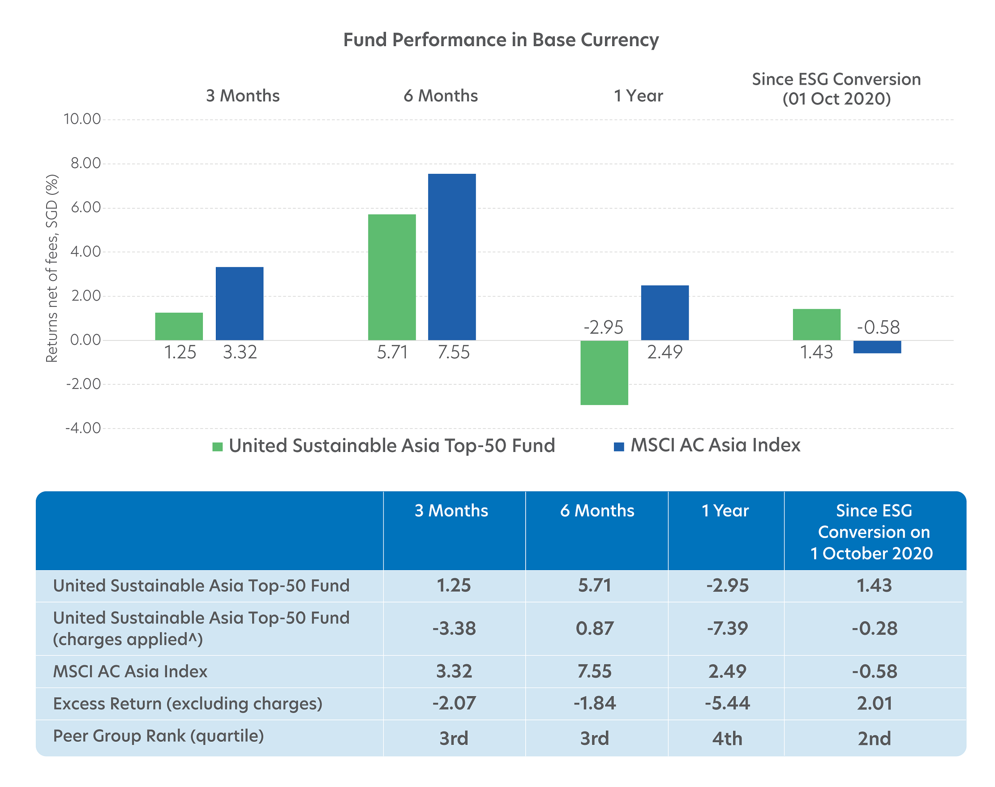Image resolution: width=995 pixels, height=787 pixels.
Task: Click the '6 Months' table column header
Action: (597, 511)
